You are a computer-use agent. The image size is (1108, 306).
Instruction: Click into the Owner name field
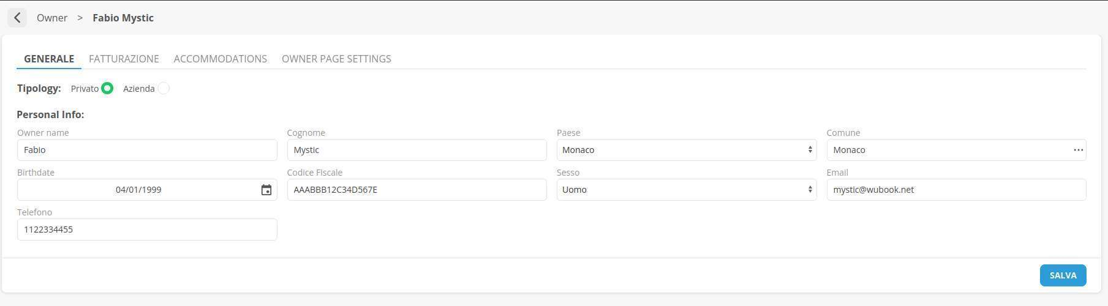point(147,150)
